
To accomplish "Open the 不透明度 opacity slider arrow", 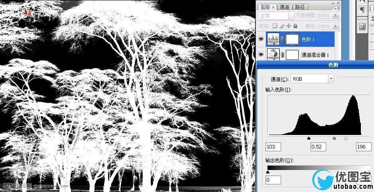I will coord(336,16).
